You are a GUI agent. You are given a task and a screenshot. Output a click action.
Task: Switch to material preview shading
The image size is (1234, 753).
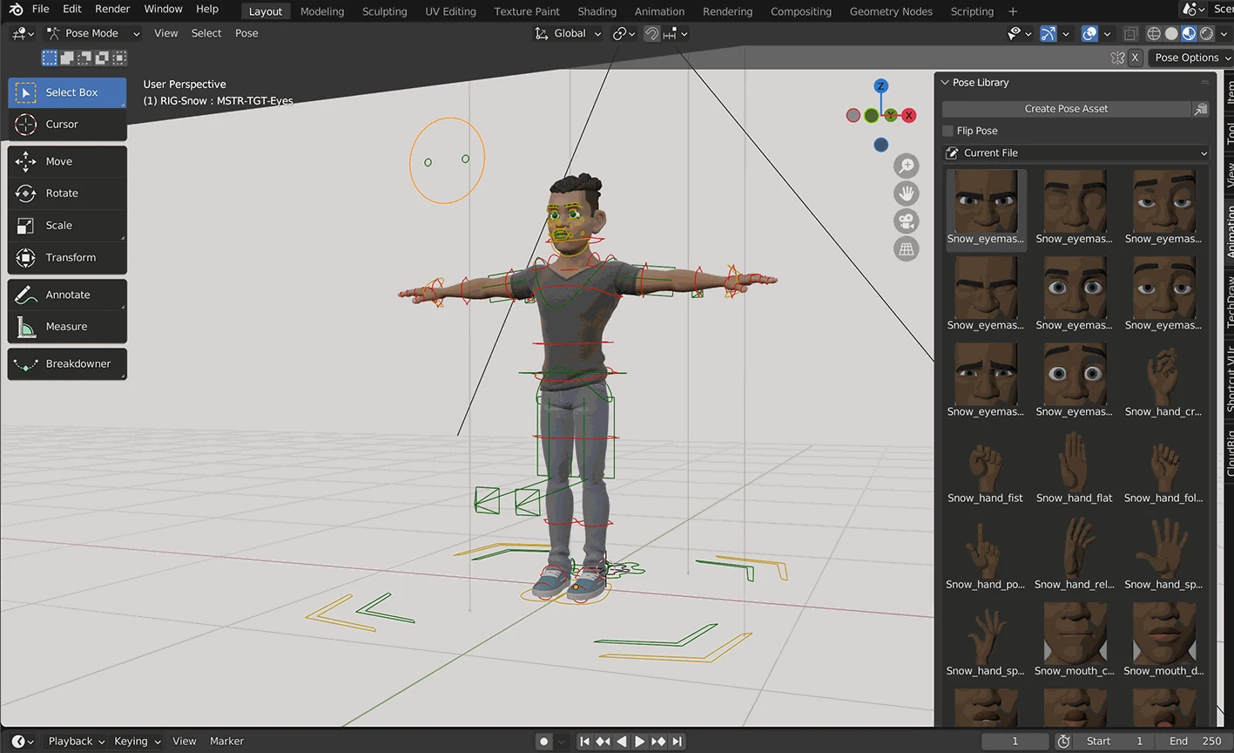[1189, 34]
